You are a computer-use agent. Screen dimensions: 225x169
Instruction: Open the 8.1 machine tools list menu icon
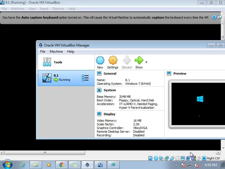pyautogui.click(x=85, y=78)
